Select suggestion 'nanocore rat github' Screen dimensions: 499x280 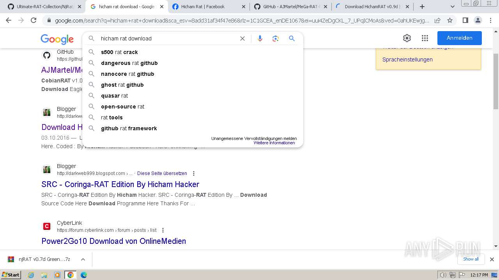click(193, 74)
